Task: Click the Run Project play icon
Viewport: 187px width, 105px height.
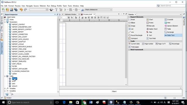Action: [x=65, y=10]
